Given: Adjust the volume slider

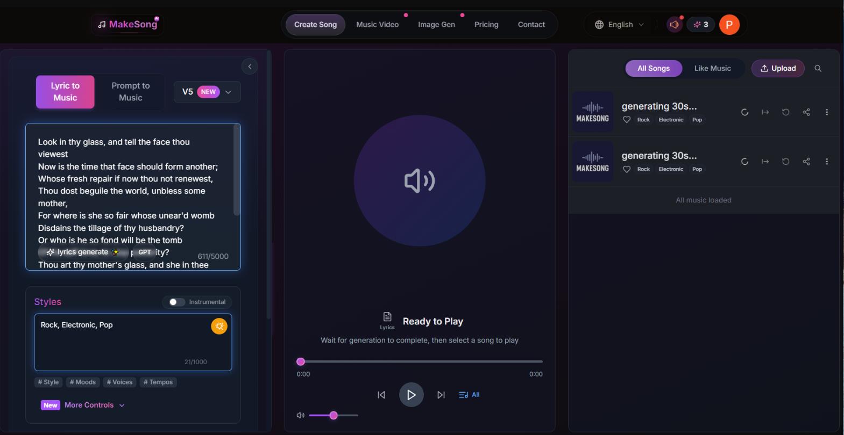Looking at the screenshot, I should point(334,415).
